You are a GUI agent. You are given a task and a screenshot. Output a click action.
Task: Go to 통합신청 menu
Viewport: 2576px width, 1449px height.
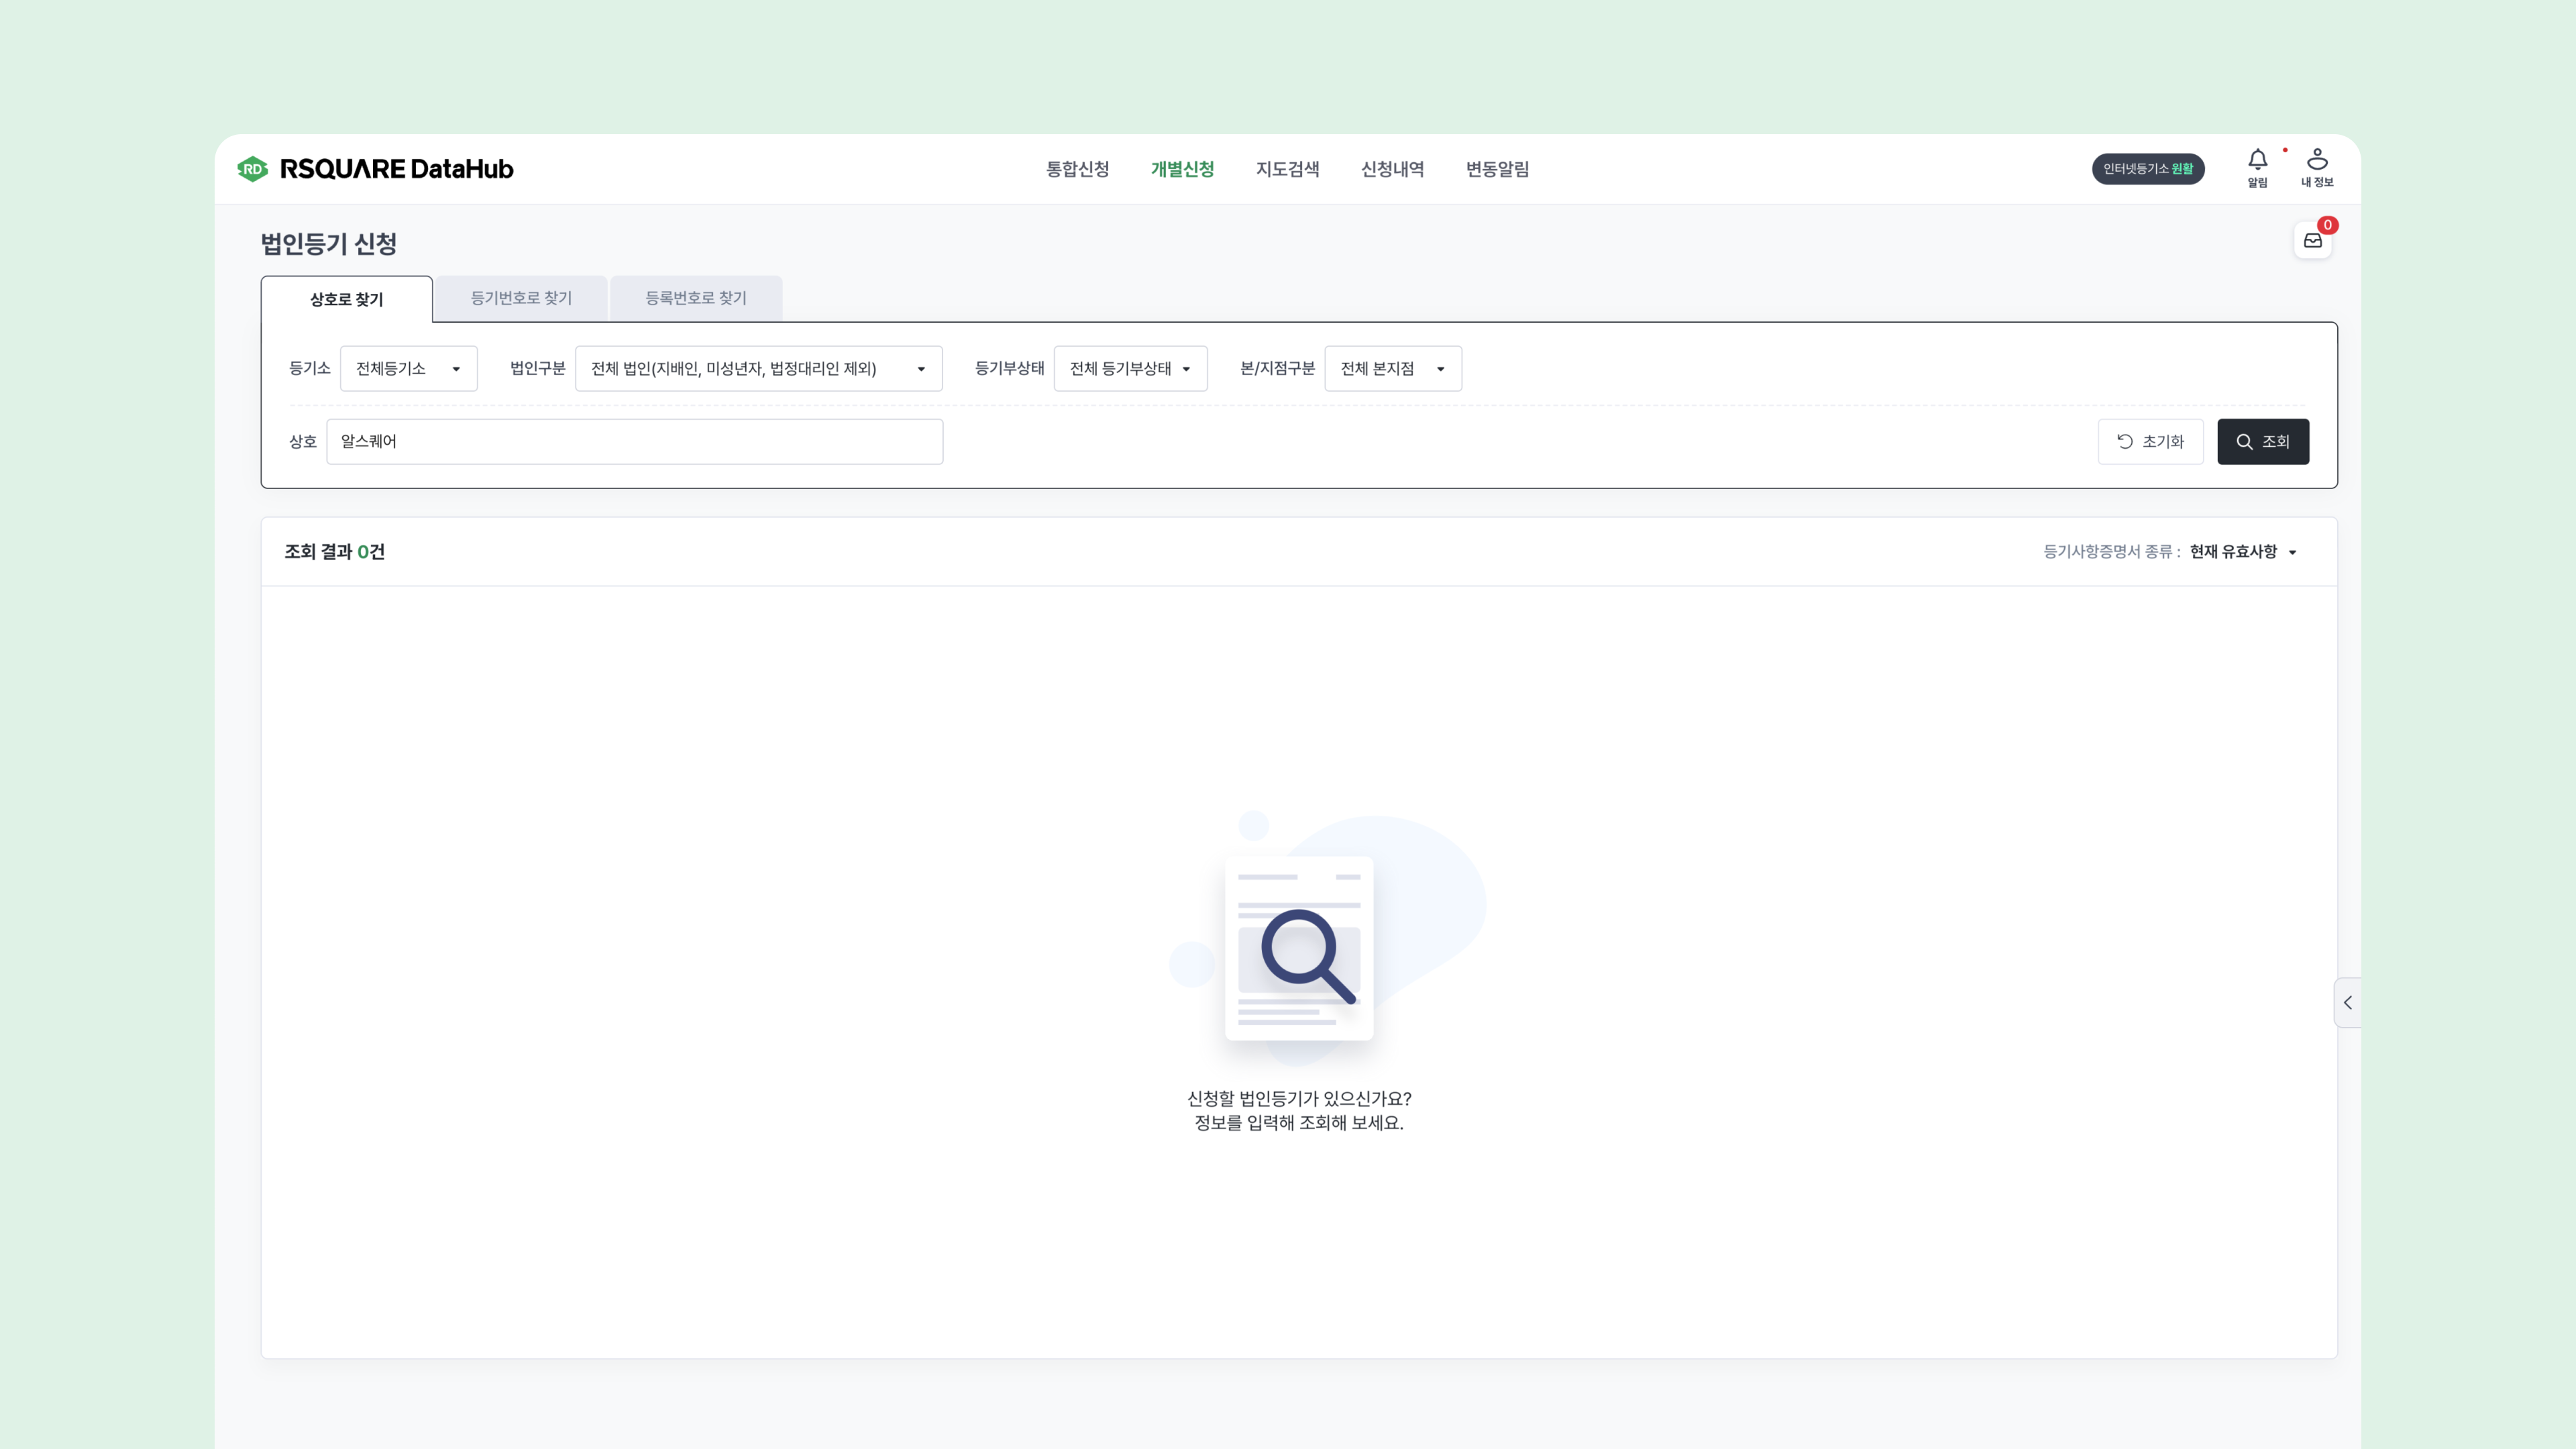point(1077,169)
